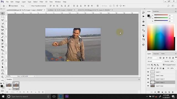177x99 pixels.
Task: Open the blend mode Normal dropdown
Action: [155, 61]
